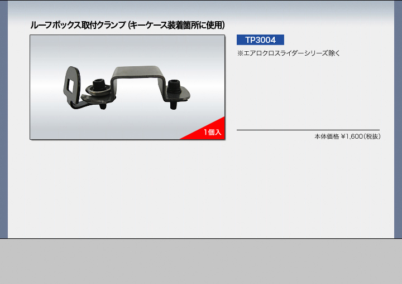
Task: Click the note ※エアロクロスライダーシリーズ除く
Action: (289, 53)
